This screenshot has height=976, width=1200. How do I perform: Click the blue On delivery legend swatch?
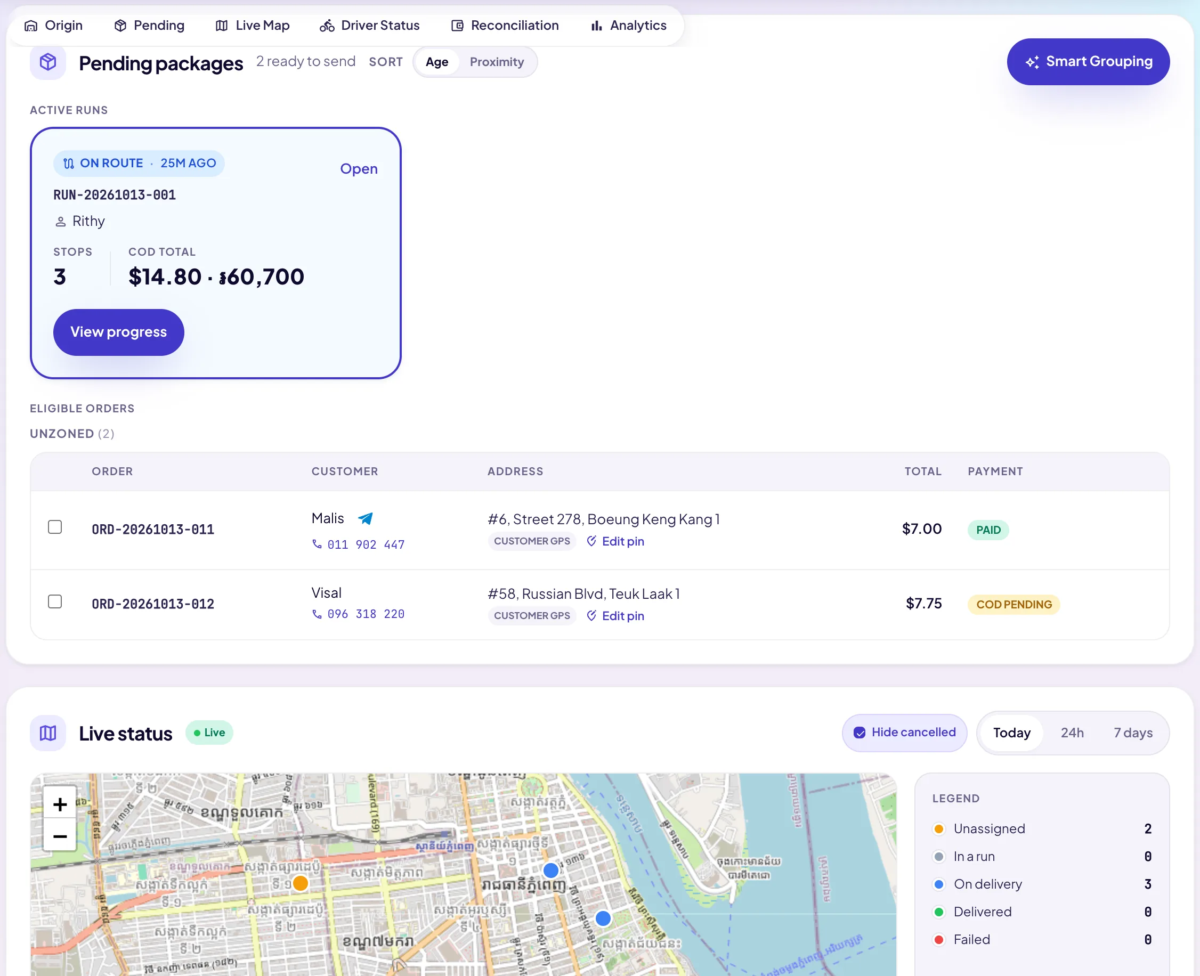pyautogui.click(x=938, y=884)
